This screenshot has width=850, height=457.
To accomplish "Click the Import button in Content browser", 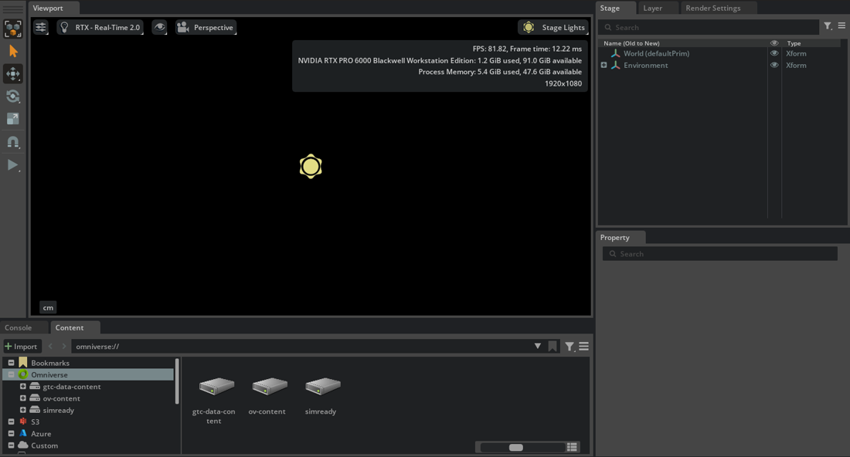I will (x=21, y=346).
